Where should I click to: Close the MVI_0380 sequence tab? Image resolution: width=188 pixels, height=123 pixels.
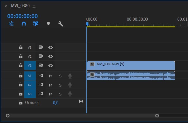coord(6,6)
